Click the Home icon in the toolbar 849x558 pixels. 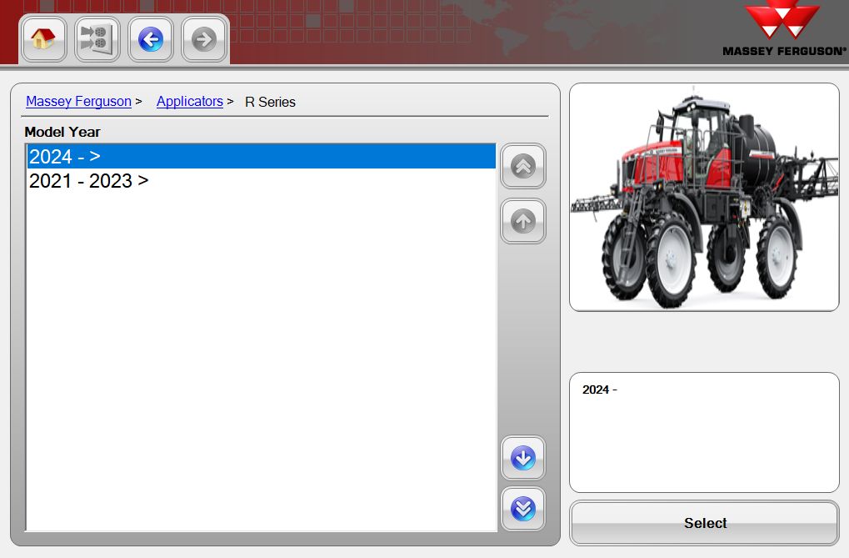[43, 38]
